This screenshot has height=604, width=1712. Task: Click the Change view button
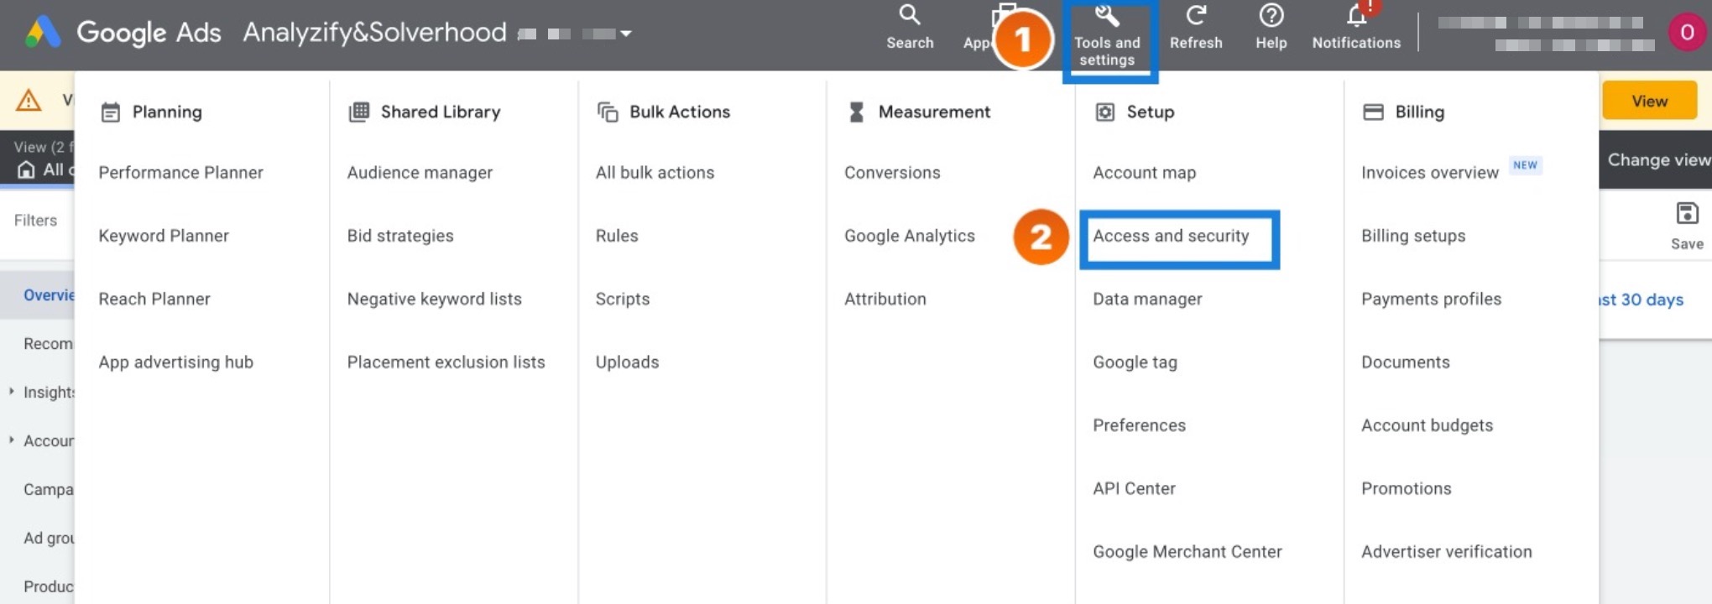coord(1658,159)
